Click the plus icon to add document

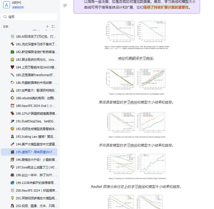[x=47, y=27]
